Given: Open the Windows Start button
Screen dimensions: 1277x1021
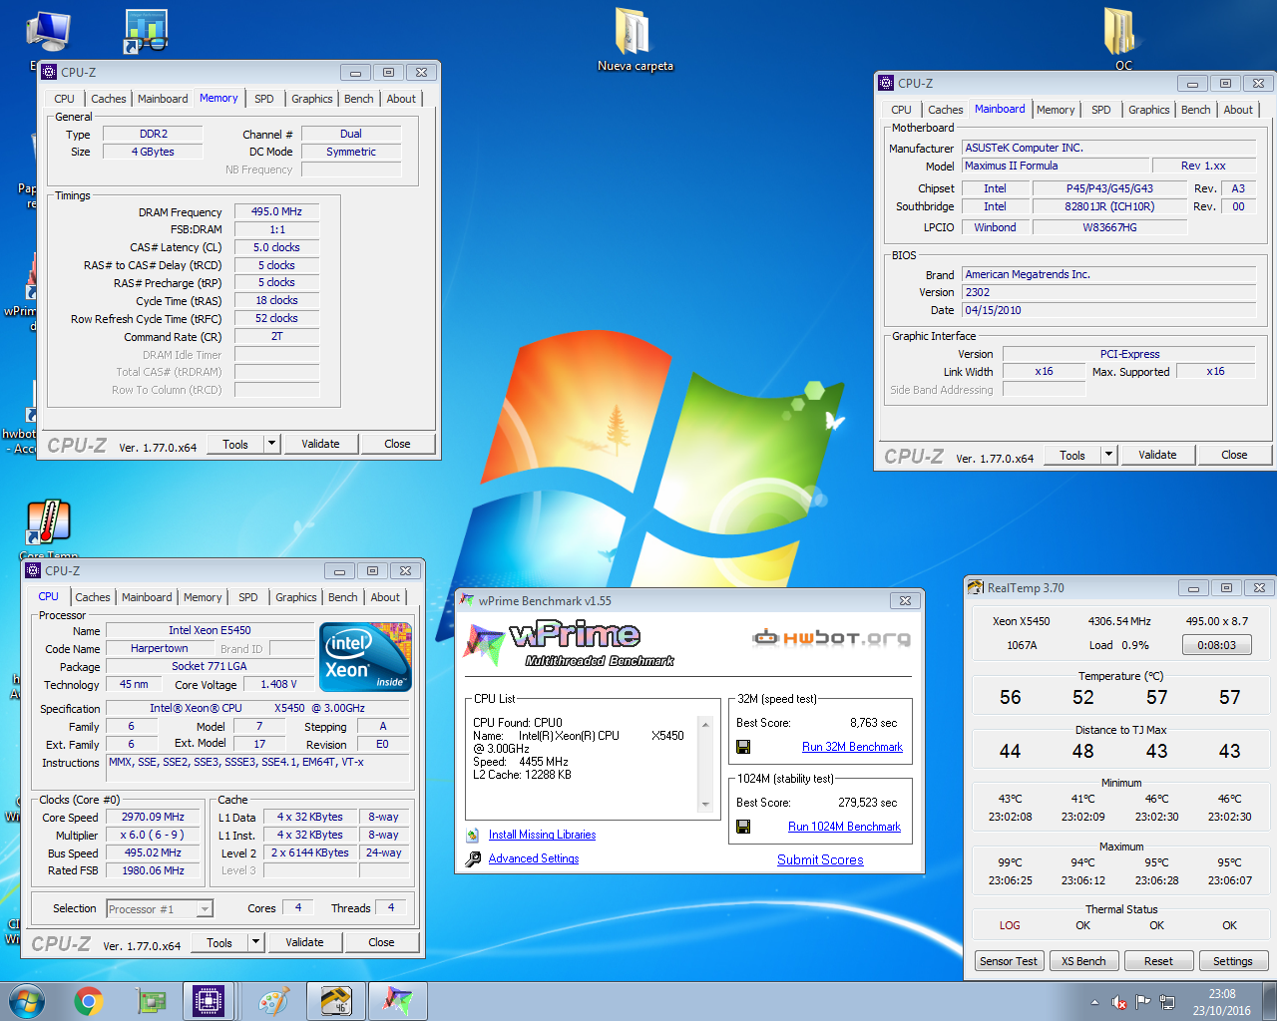Looking at the screenshot, I should point(27,1001).
